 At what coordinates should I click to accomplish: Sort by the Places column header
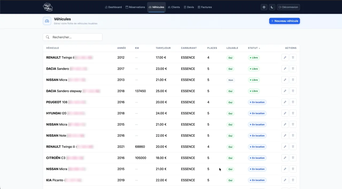pos(212,48)
